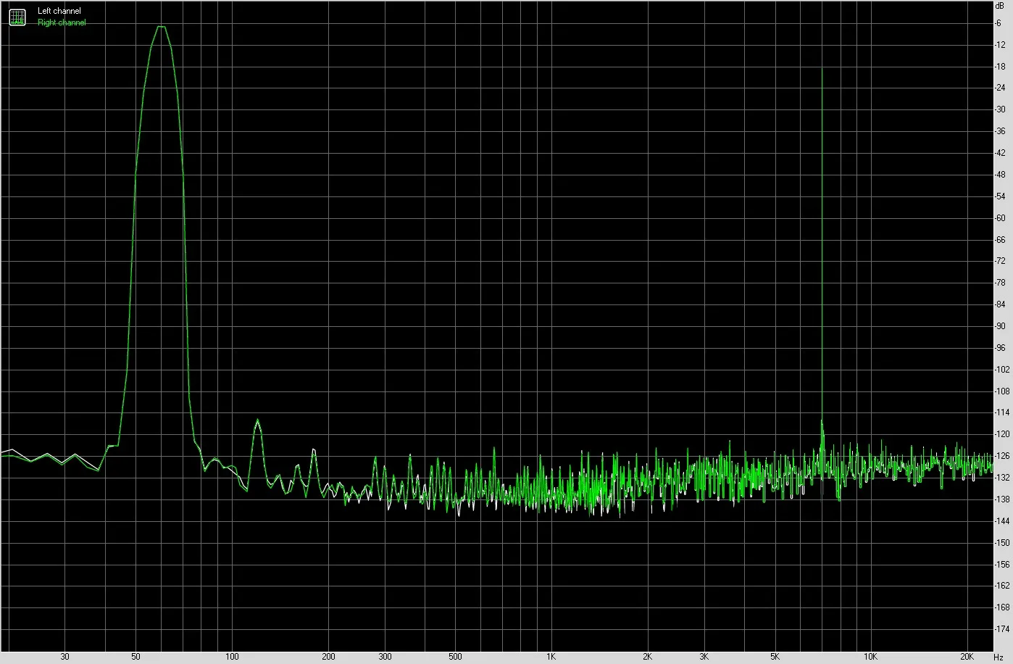The height and width of the screenshot is (664, 1013).
Task: Click the 5K frequency axis label
Action: (775, 657)
